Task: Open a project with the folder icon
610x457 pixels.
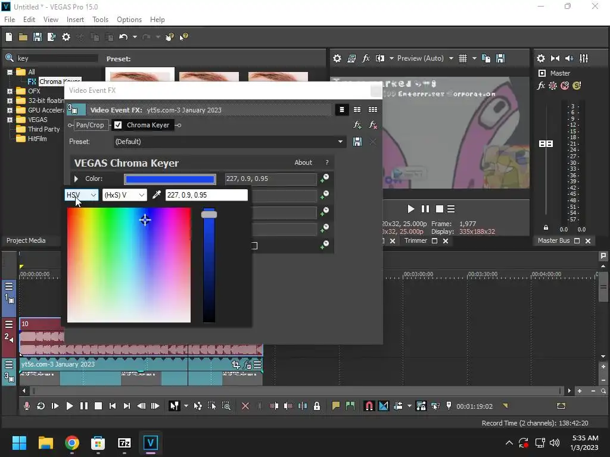Action: click(23, 37)
